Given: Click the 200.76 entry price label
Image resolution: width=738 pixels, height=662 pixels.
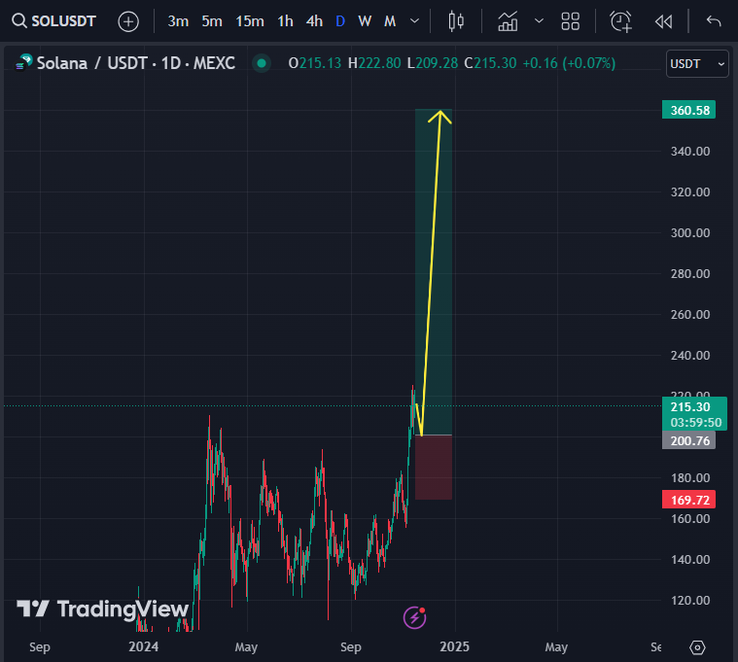Looking at the screenshot, I should click(x=688, y=440).
